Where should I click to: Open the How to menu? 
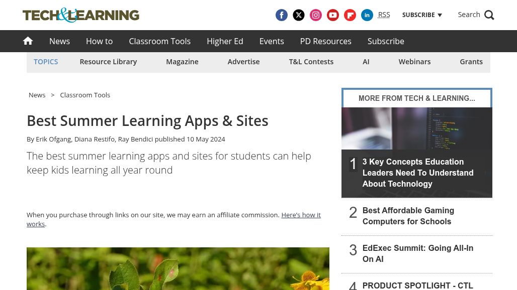(x=99, y=41)
